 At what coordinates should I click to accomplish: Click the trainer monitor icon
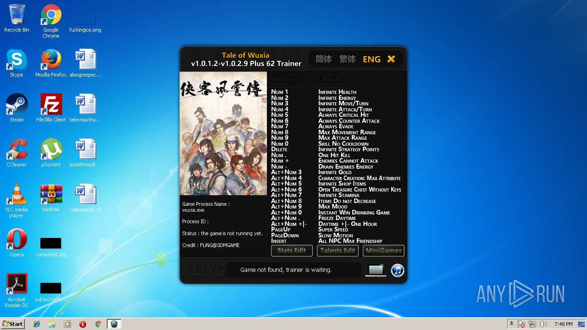coord(376,270)
